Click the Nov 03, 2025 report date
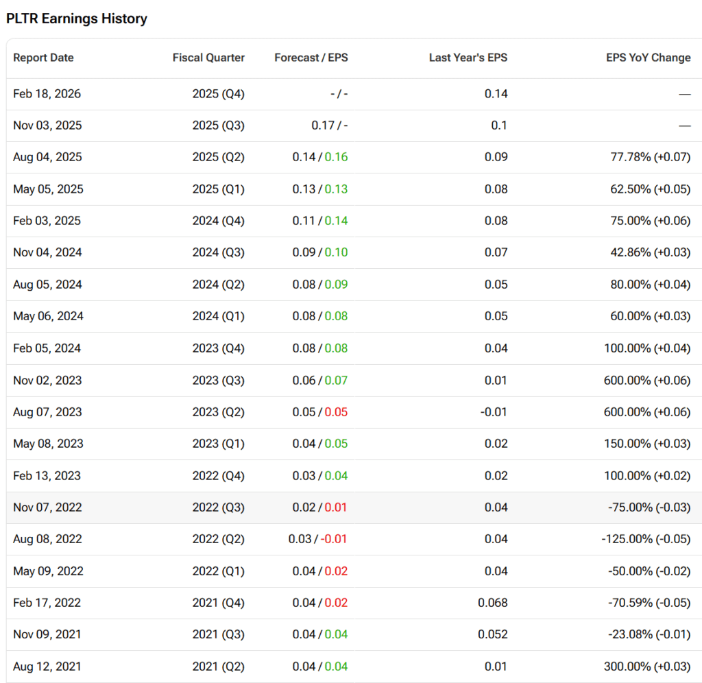The width and height of the screenshot is (702, 683). pyautogui.click(x=47, y=125)
